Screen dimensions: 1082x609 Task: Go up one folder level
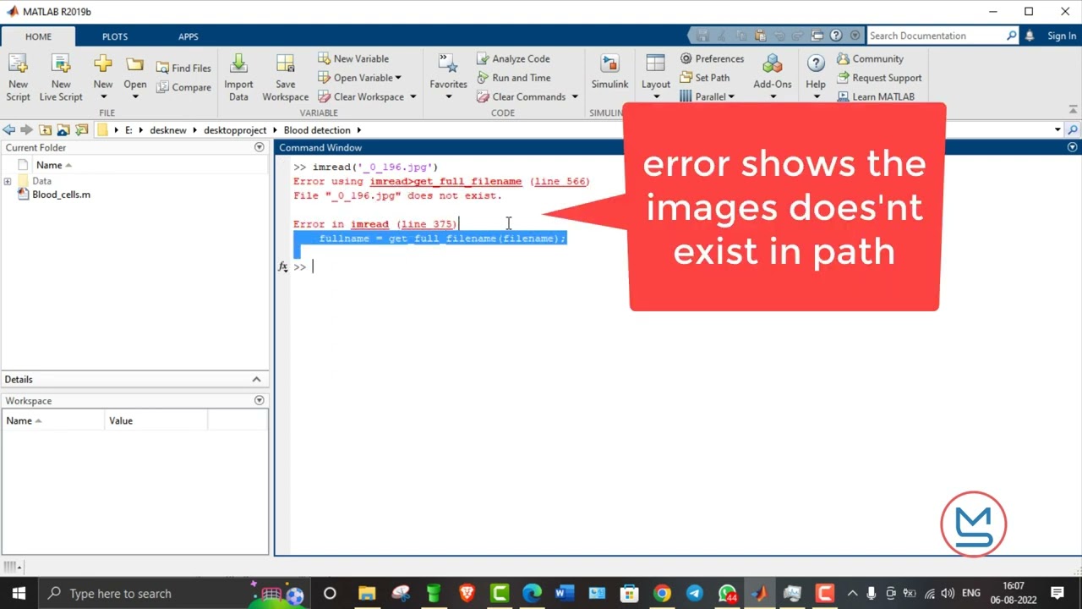click(x=45, y=130)
